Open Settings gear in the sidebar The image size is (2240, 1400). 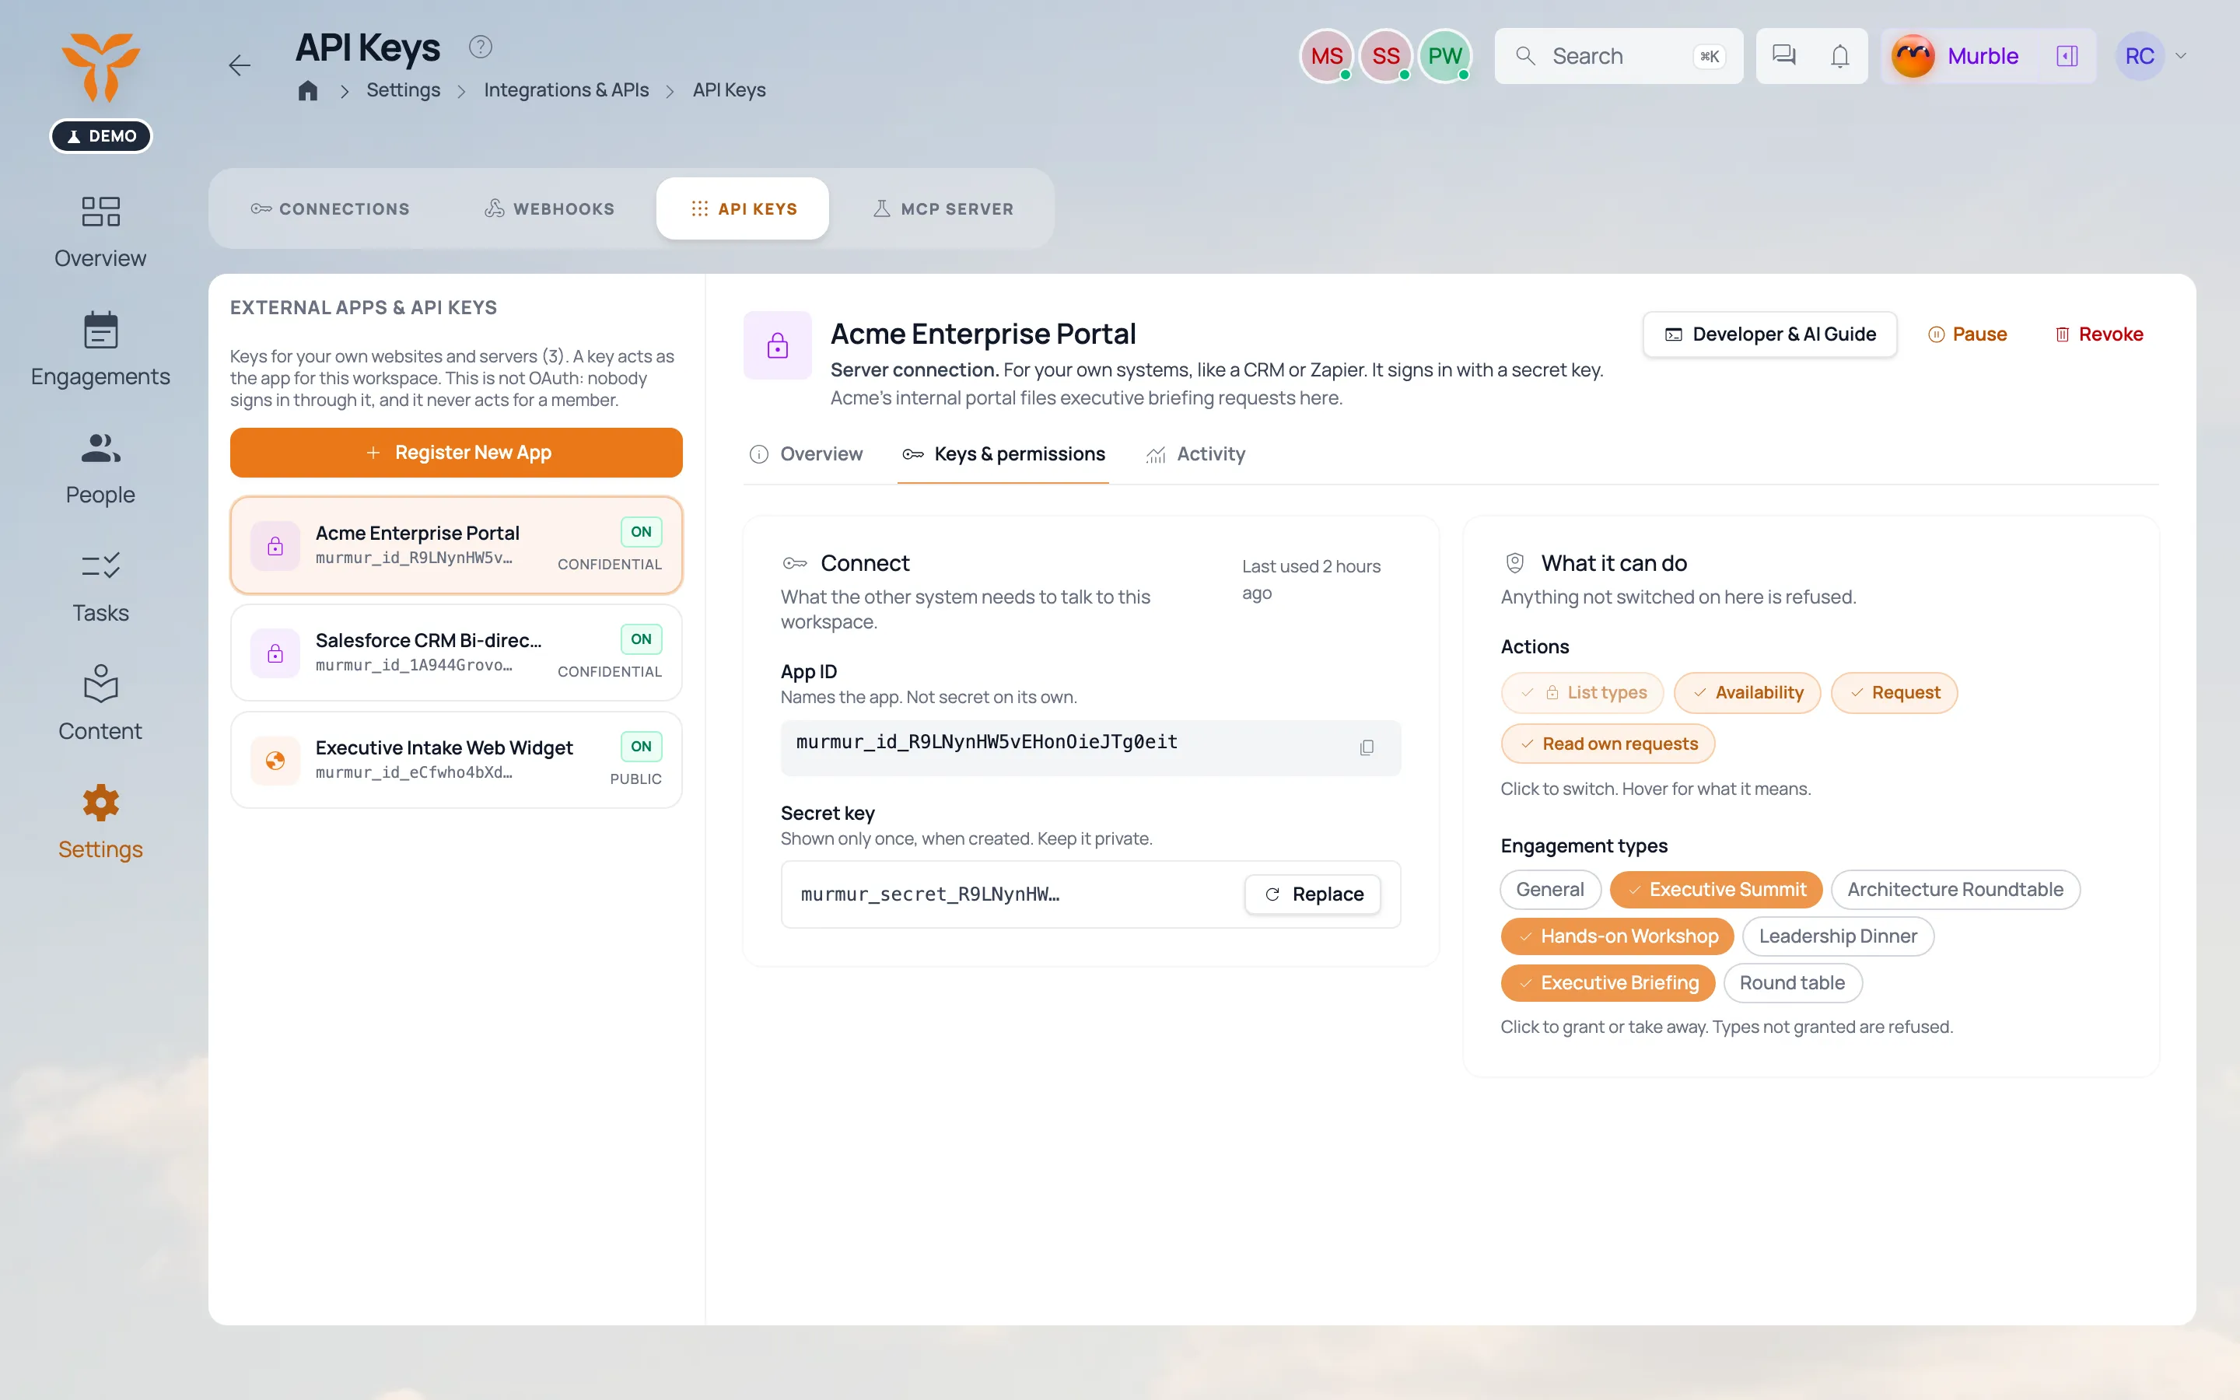100,803
